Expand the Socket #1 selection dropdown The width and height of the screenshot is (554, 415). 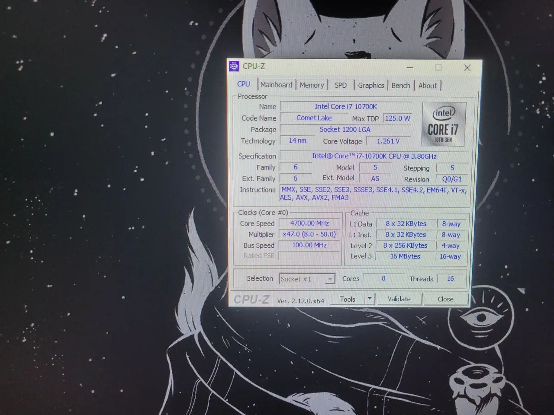[x=330, y=279]
